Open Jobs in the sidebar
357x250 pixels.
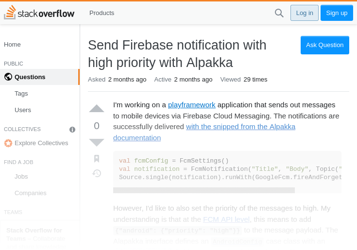tap(21, 177)
